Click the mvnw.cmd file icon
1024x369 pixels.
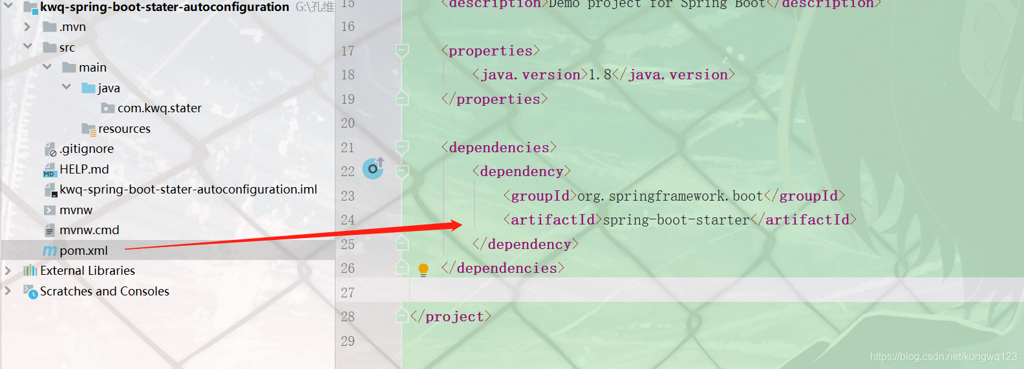pyautogui.click(x=50, y=230)
